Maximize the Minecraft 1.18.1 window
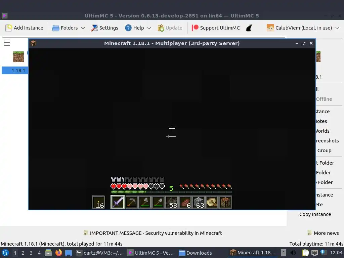This screenshot has height=258, width=344. pos(304,43)
